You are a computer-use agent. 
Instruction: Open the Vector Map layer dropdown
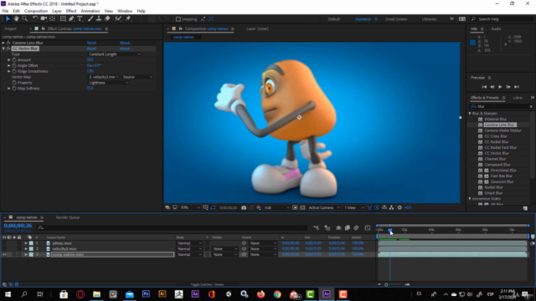click(x=104, y=77)
